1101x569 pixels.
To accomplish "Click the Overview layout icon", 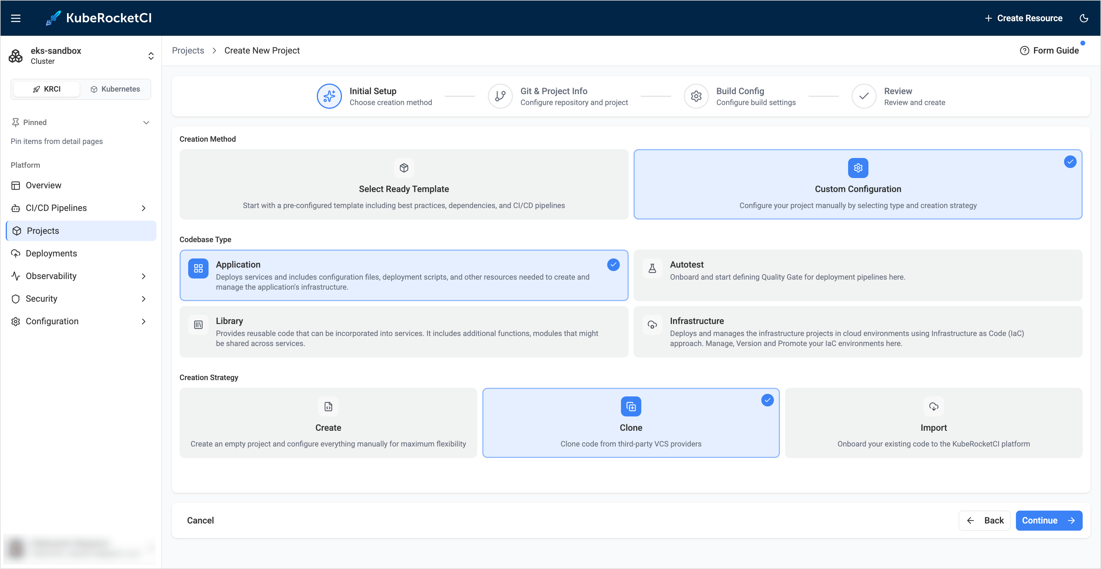I will click(16, 185).
